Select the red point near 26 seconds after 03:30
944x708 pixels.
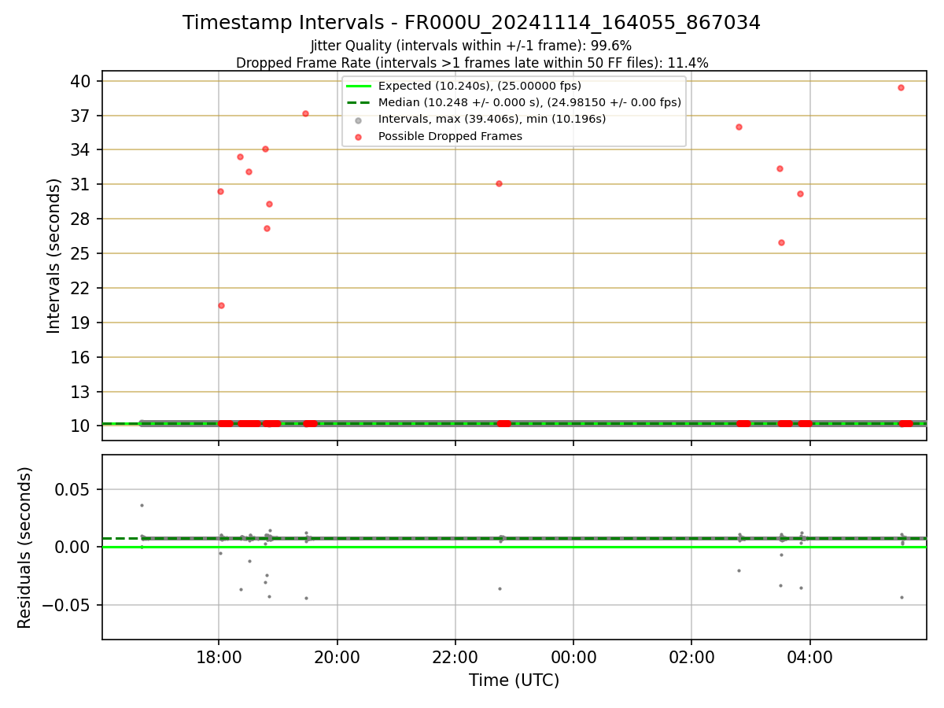pyautogui.click(x=781, y=242)
